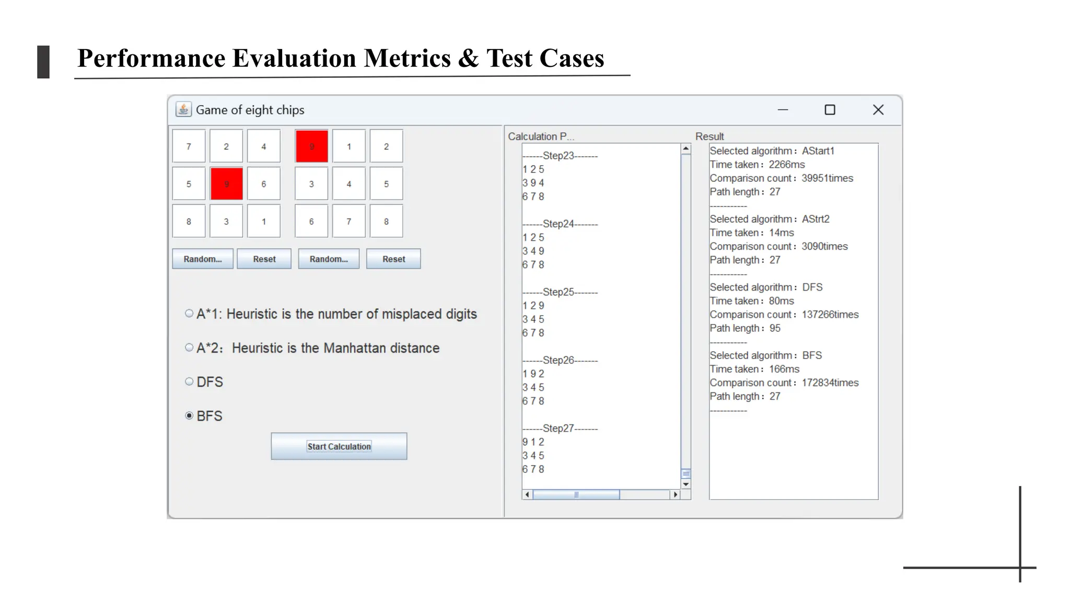This screenshot has height=602, width=1070.
Task: Click tile 5 in the right grid
Action: [x=387, y=184]
